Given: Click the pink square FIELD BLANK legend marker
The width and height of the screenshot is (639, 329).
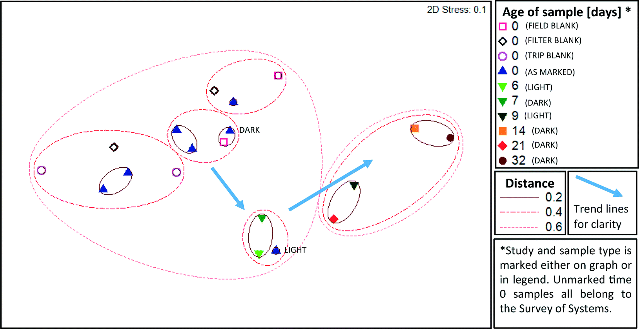Looking at the screenshot, I should pyautogui.click(x=503, y=27).
